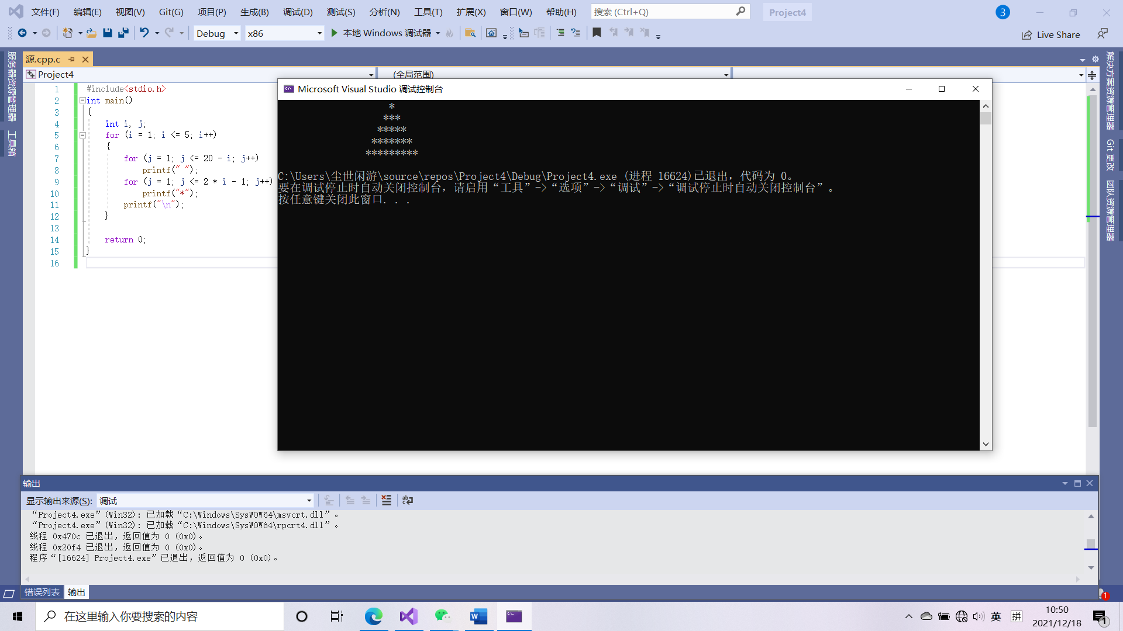
Task: Click the Clear All output icon
Action: (x=387, y=500)
